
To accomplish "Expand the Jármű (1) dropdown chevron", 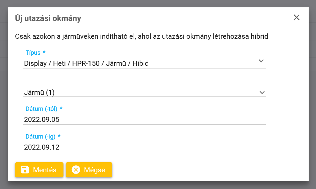I will coord(262,92).
